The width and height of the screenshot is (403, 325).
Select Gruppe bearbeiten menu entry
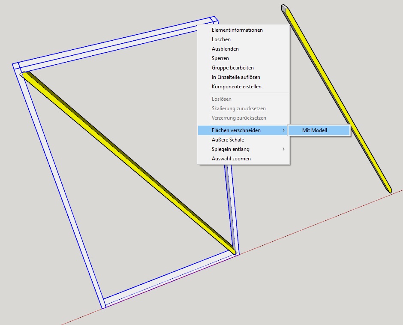coord(233,68)
